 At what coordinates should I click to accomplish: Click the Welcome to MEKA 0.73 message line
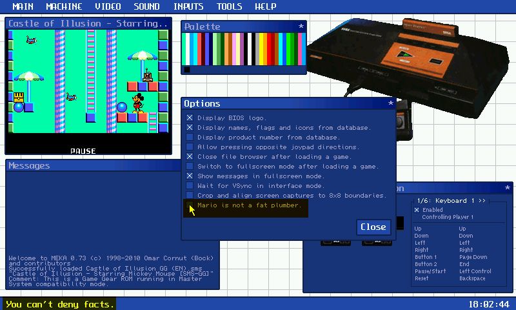click(111, 258)
